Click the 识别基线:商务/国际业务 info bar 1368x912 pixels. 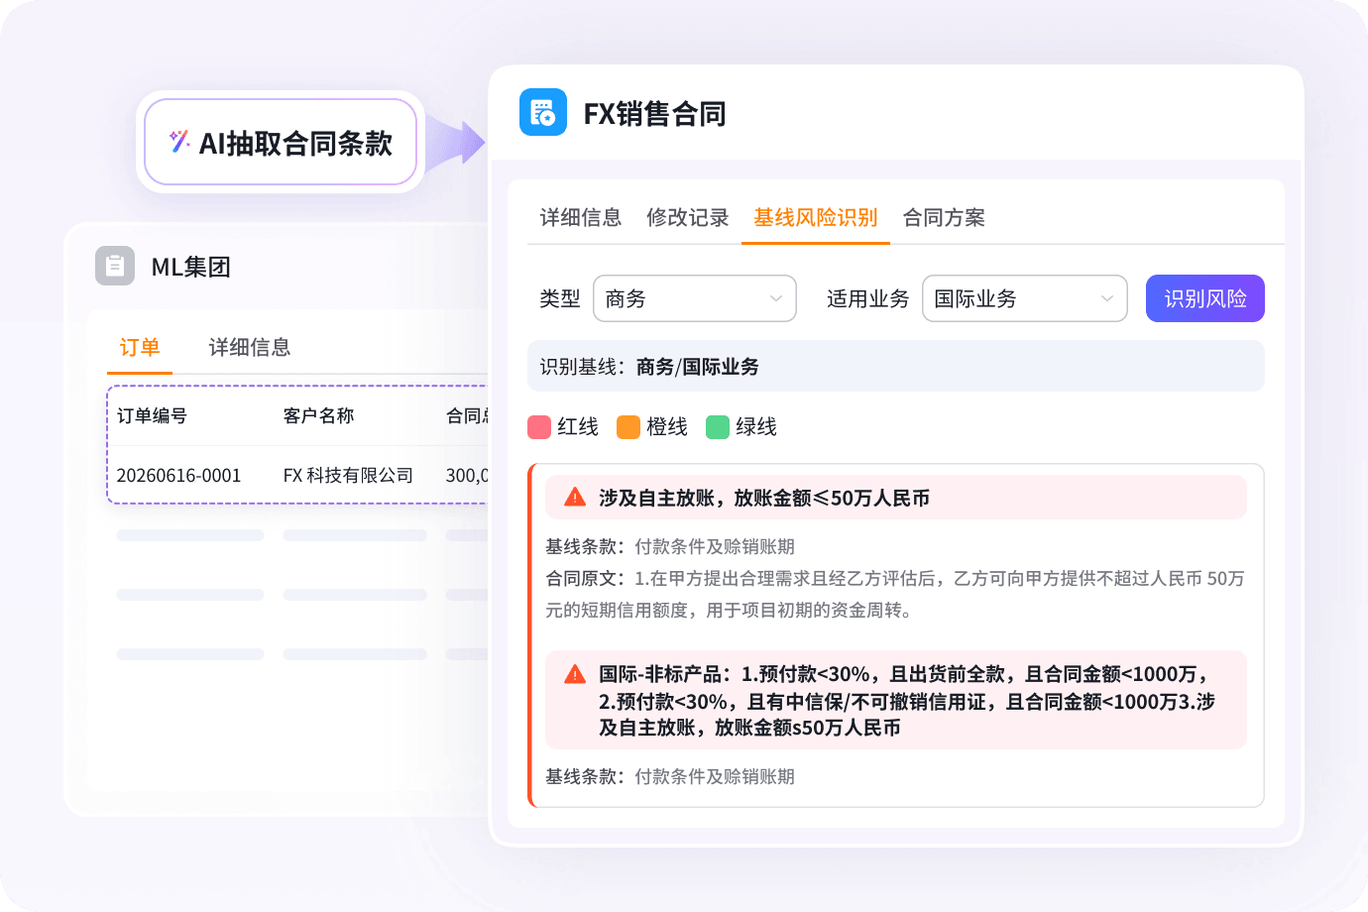pos(896,366)
